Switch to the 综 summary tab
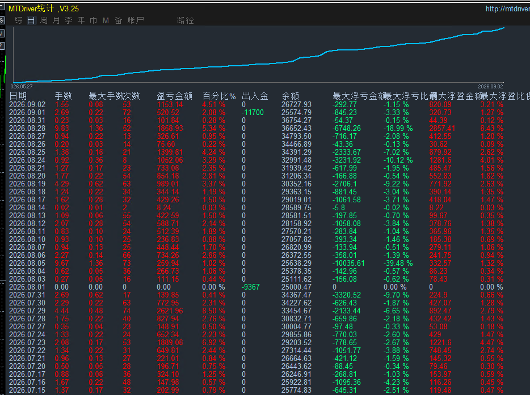This screenshot has width=530, height=395. pos(19,20)
